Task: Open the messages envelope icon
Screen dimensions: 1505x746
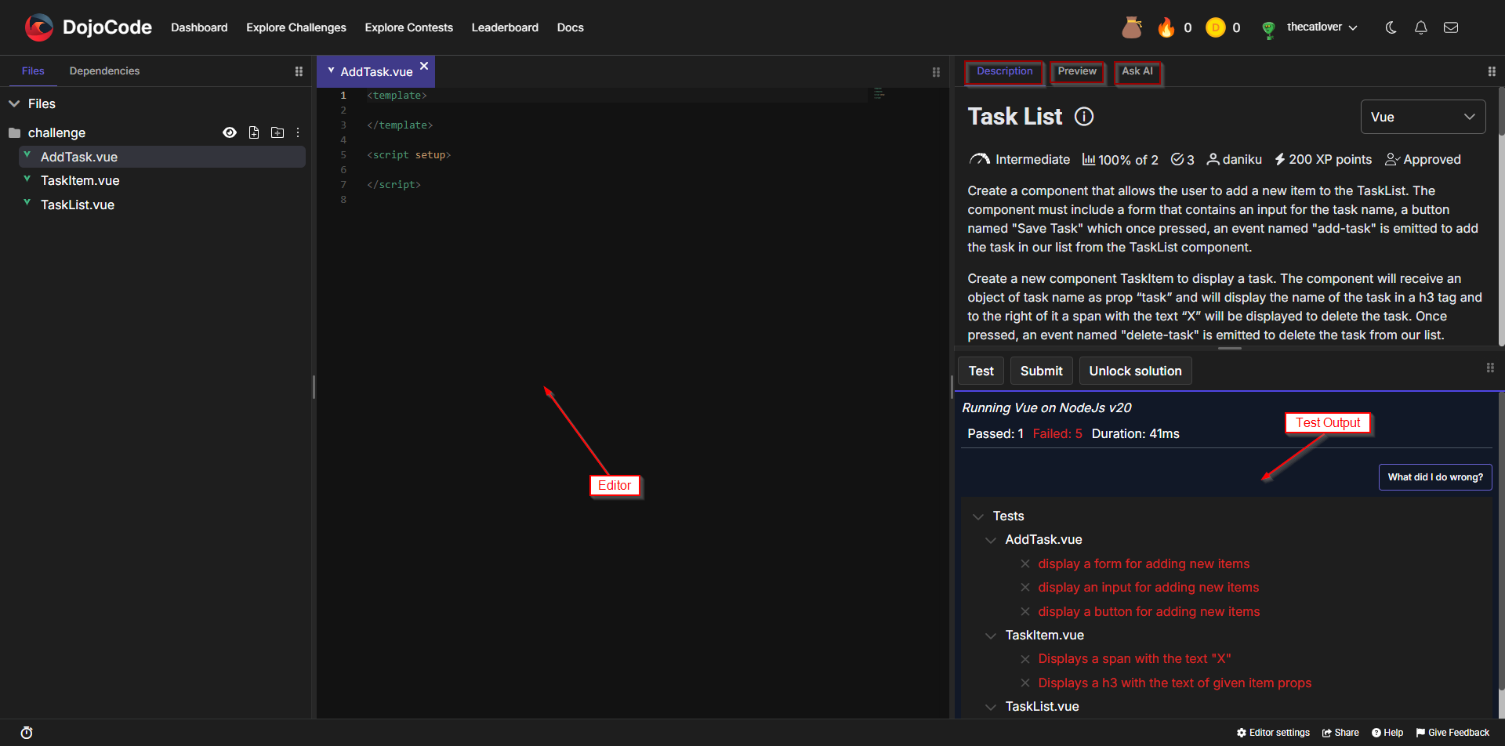Action: coord(1451,27)
